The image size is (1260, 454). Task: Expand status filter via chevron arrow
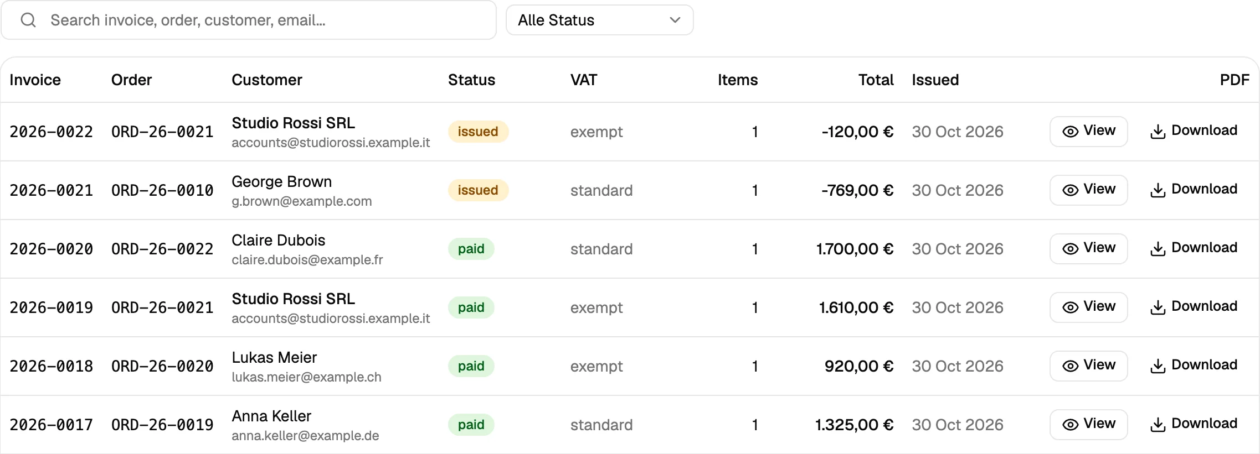click(675, 20)
